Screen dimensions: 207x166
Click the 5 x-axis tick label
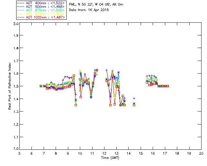[x=19, y=153]
